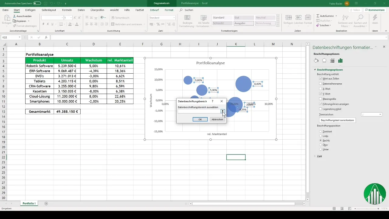This screenshot has height=219, width=389.
Task: Open Effects pentagon tab in pane
Action: [x=324, y=61]
